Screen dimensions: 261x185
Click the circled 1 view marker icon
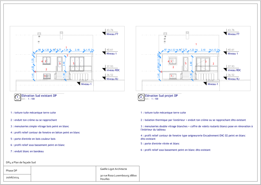click(x=17, y=97)
